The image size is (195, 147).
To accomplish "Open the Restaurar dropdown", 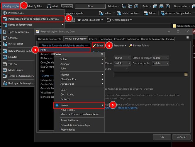I will (120, 46).
